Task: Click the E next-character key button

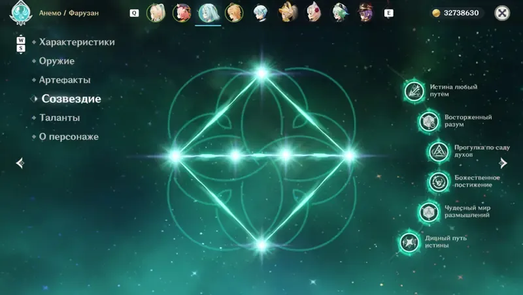Action: (x=388, y=13)
